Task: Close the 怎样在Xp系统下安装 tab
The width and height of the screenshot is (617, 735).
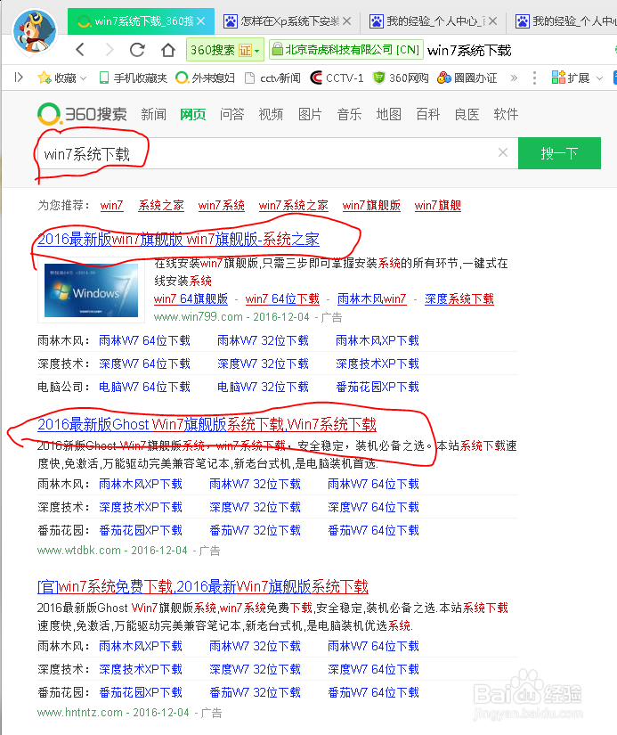Action: point(346,21)
